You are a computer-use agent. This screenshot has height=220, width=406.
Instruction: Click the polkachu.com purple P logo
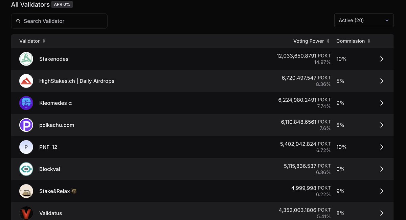pyautogui.click(x=26, y=125)
